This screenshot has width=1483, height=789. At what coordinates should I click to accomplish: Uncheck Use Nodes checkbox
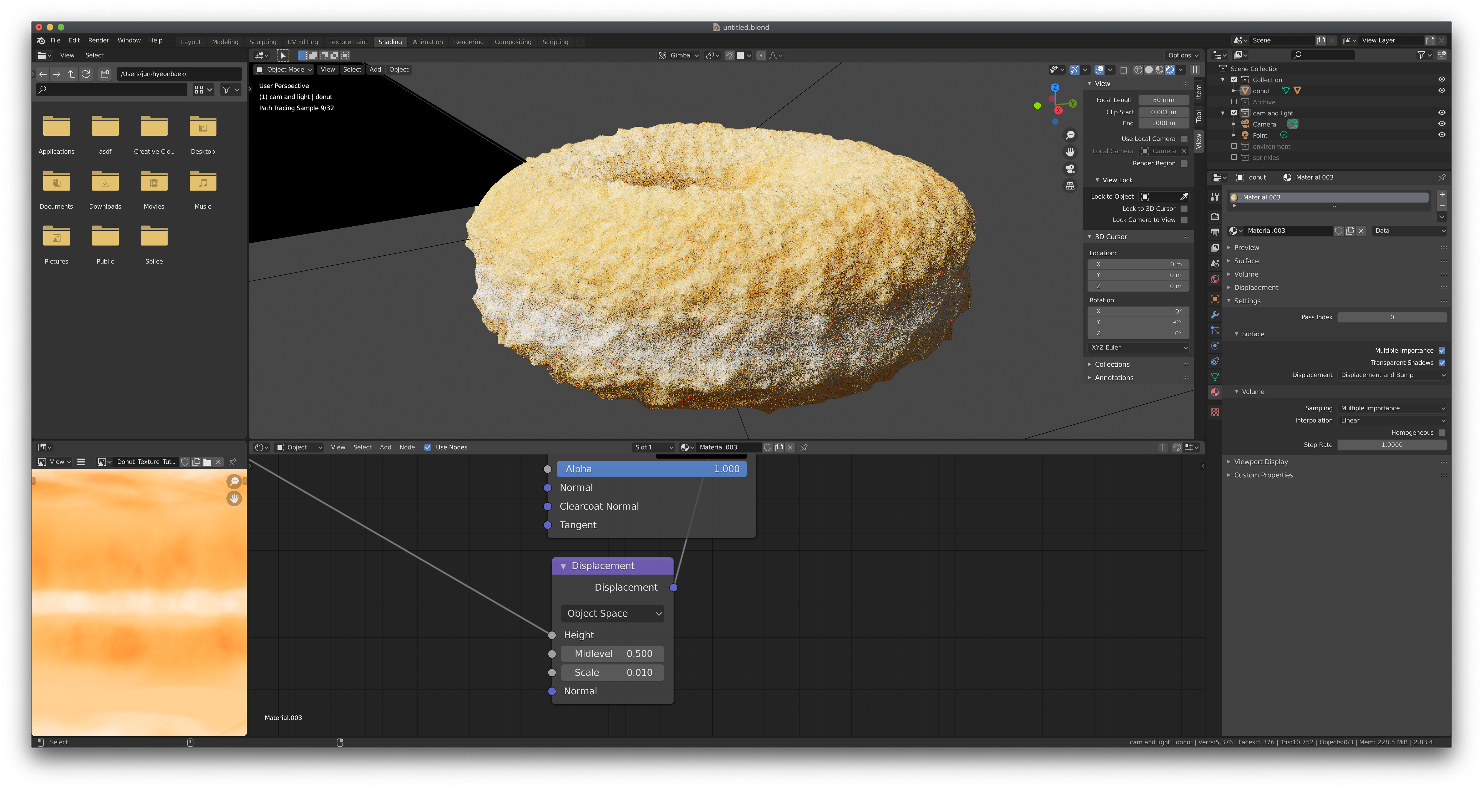428,447
